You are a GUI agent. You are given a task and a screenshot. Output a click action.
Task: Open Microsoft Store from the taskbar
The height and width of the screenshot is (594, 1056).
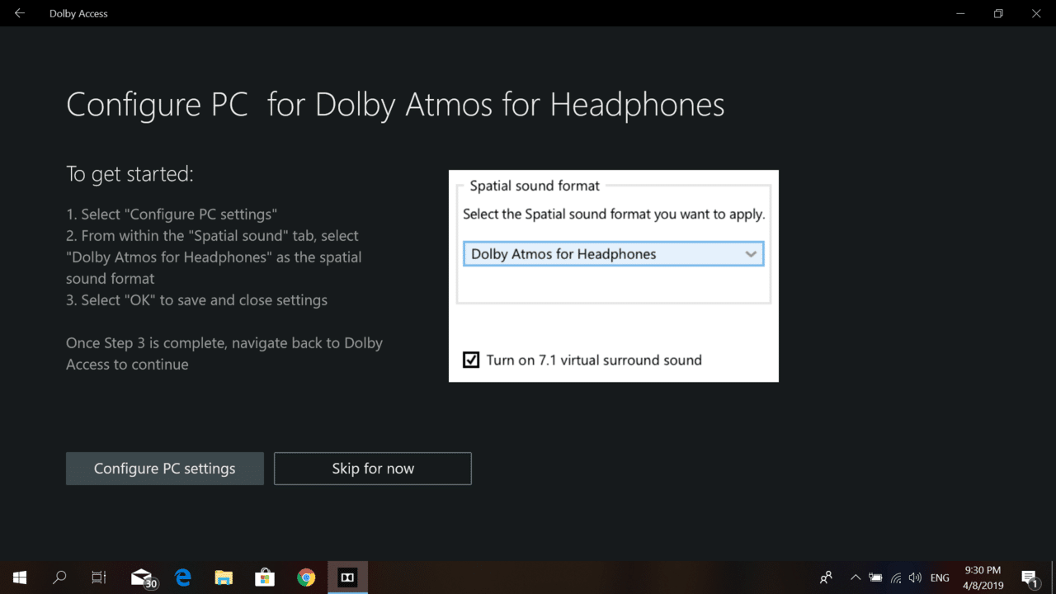(264, 577)
